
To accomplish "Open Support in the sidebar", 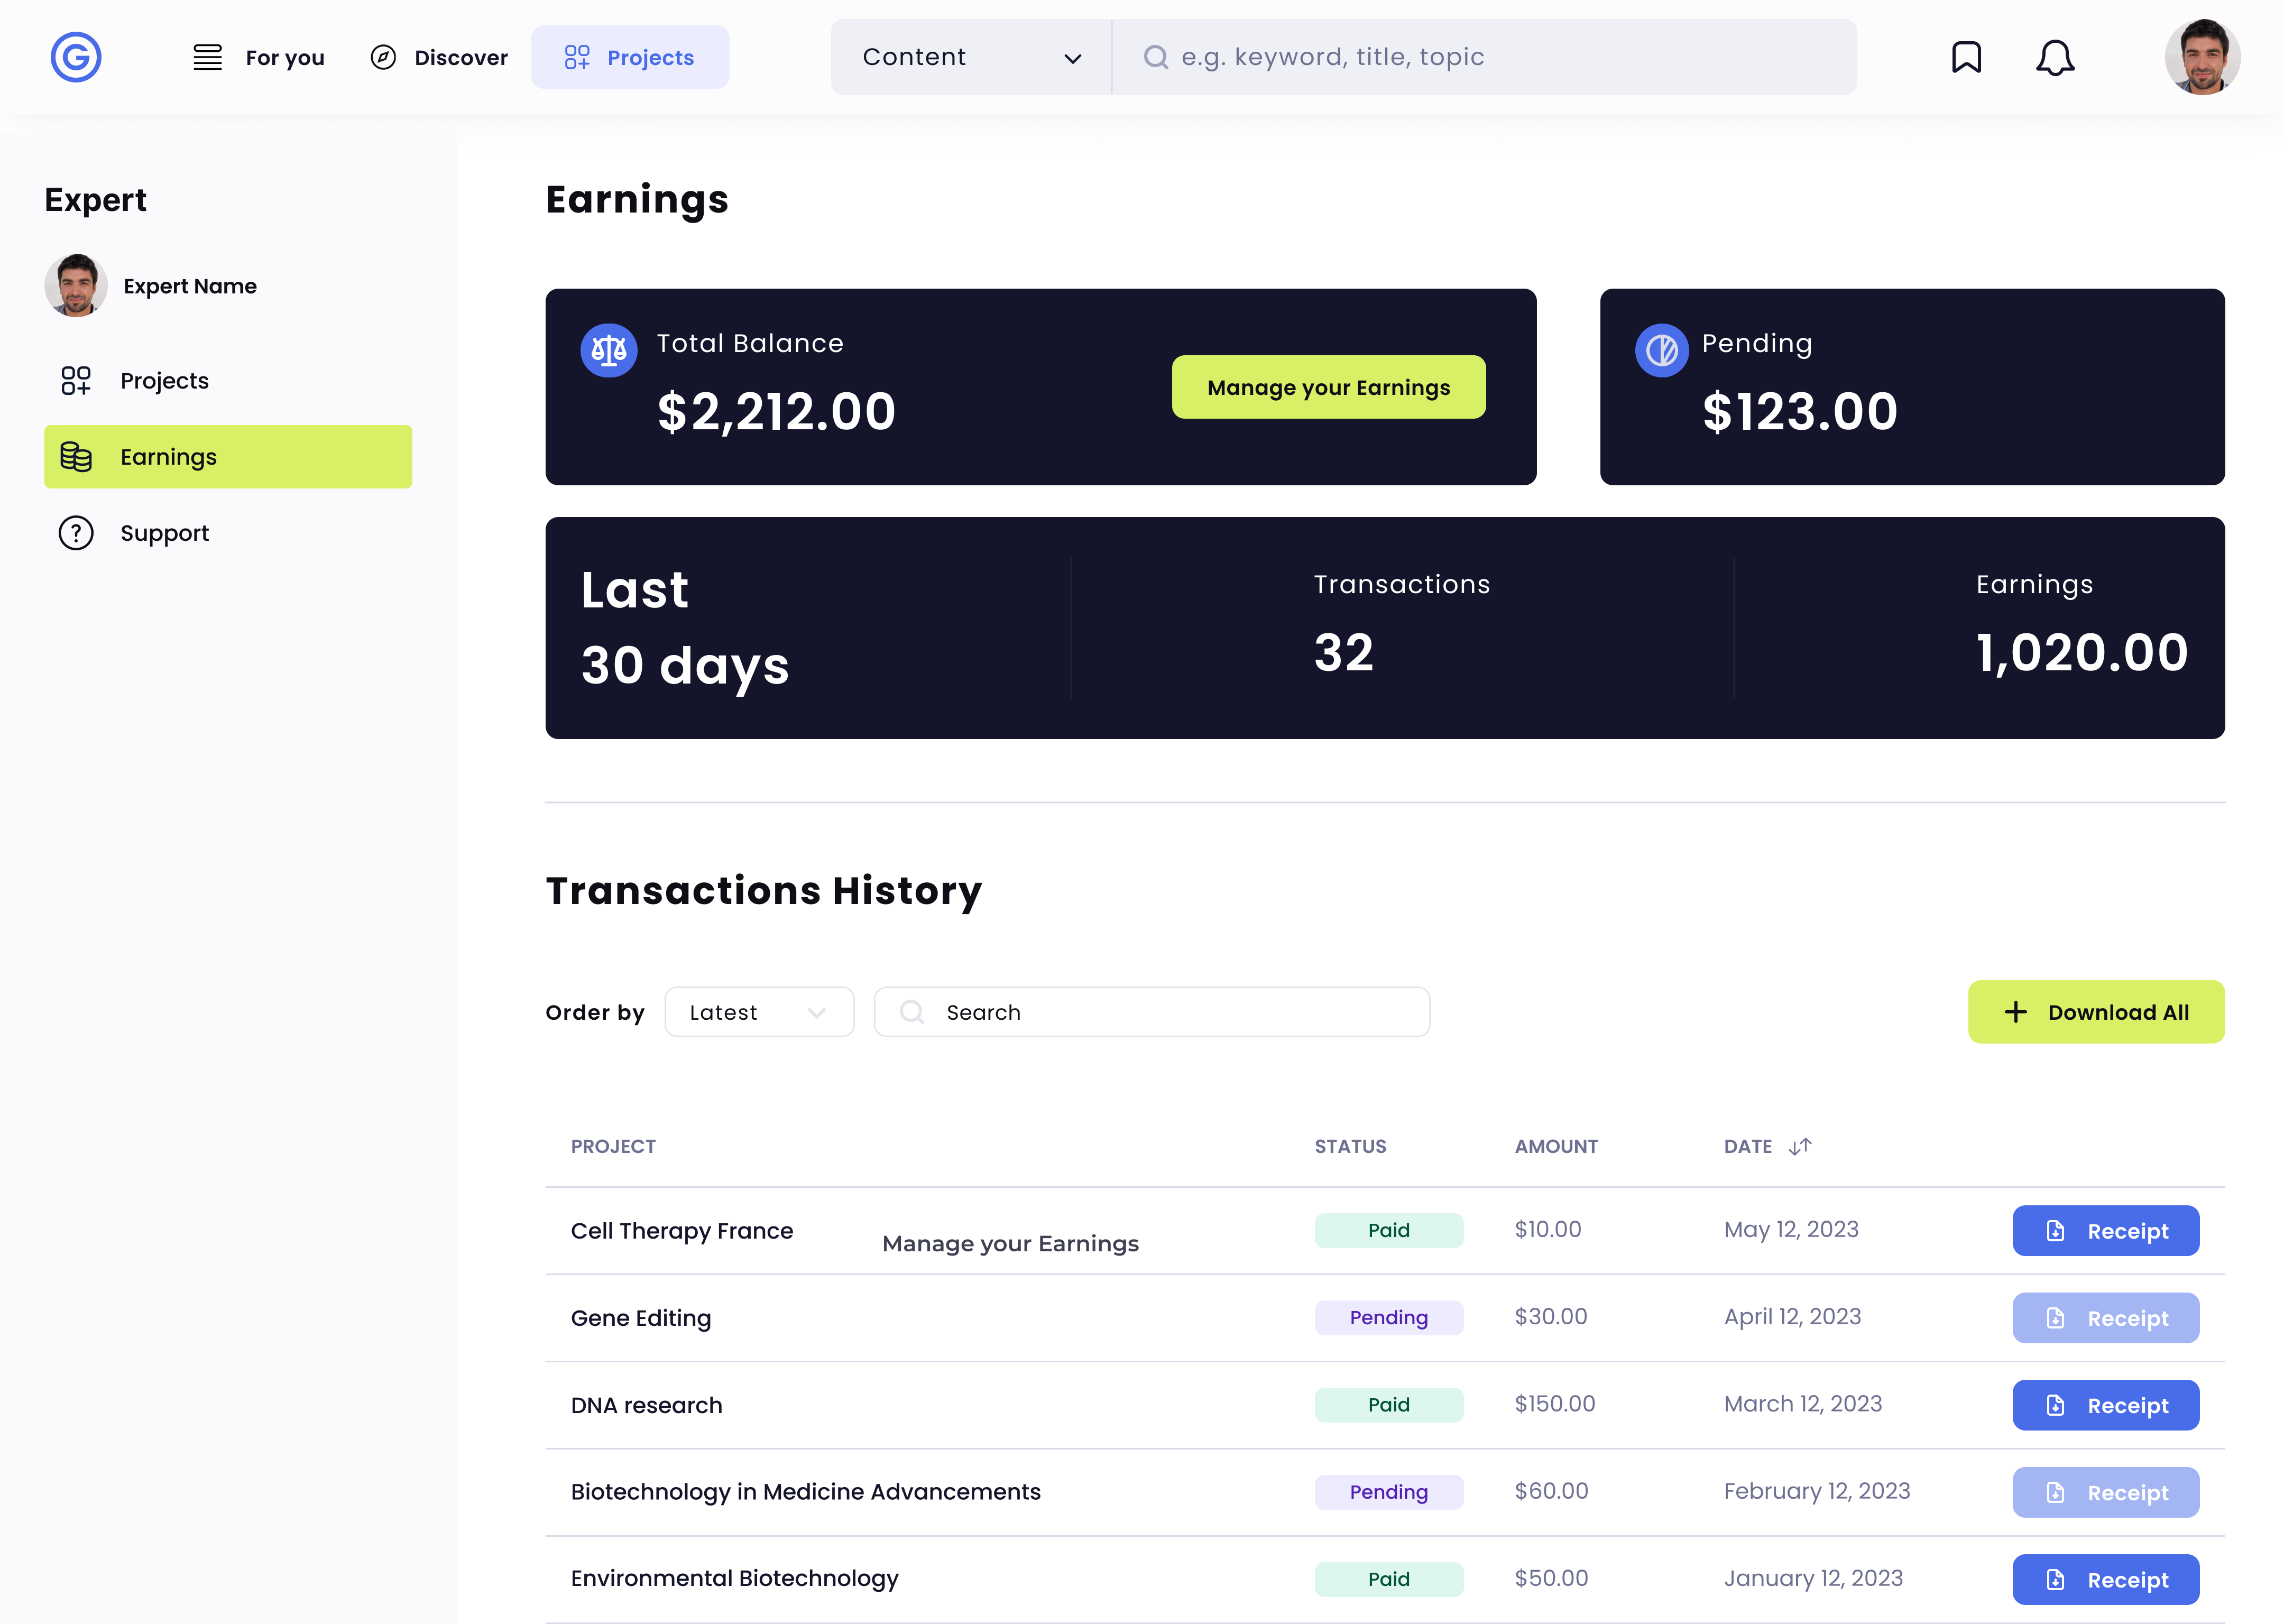I will pos(228,533).
